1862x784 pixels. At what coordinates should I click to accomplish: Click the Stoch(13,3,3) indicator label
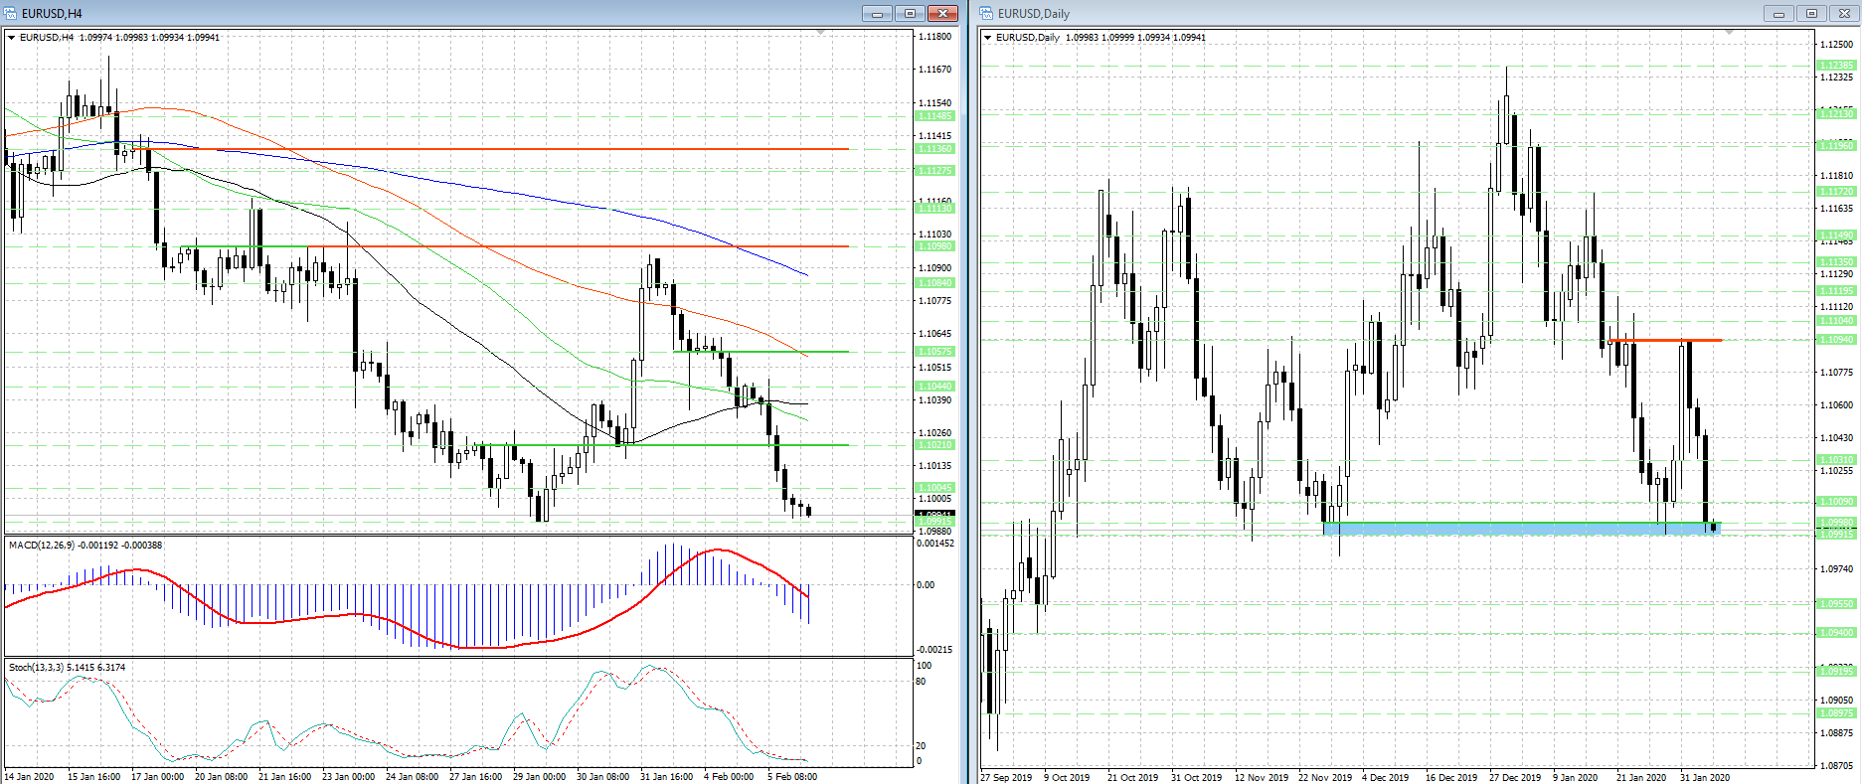[68, 667]
